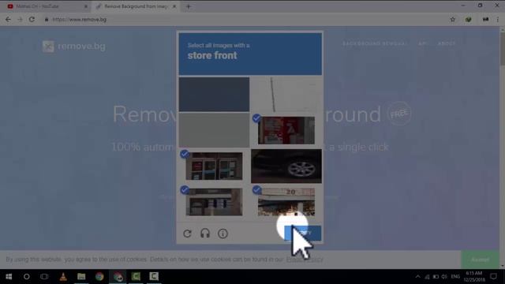505x284 pixels.
Task: Open network status in system tray
Action: tap(427, 277)
